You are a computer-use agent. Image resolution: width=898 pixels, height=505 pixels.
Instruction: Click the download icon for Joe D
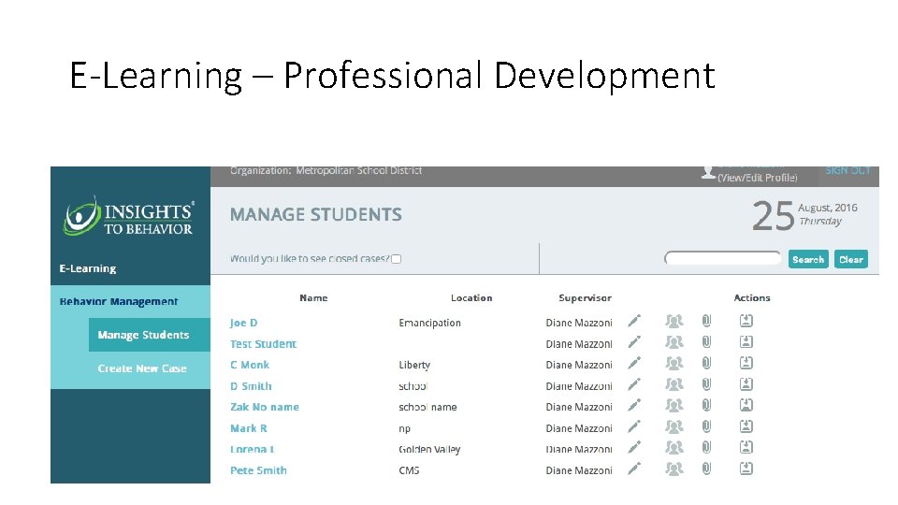[746, 321]
